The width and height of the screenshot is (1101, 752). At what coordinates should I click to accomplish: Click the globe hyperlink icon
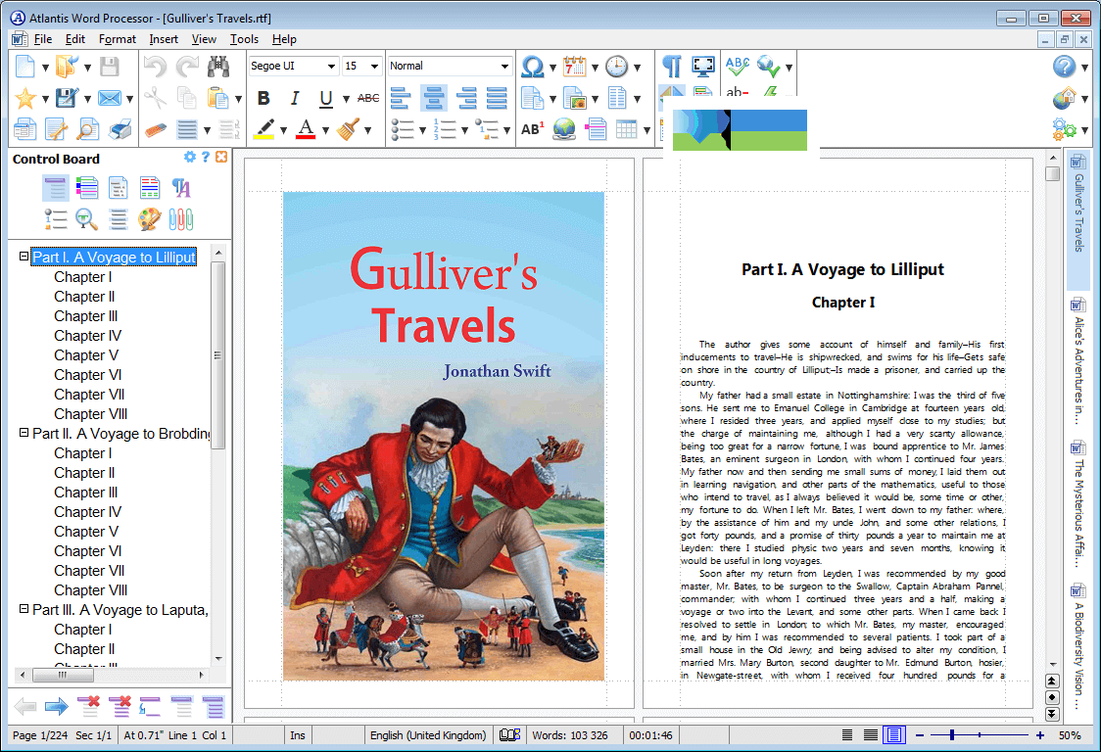pyautogui.click(x=564, y=129)
